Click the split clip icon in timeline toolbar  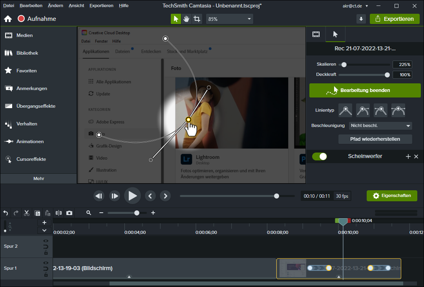point(58,213)
